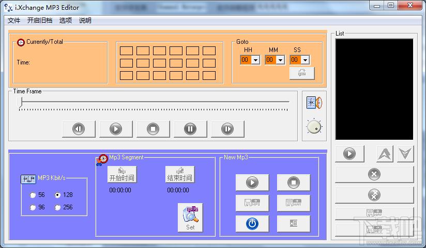Click the HH hours value field
This screenshot has height=248, width=426.
246,60
